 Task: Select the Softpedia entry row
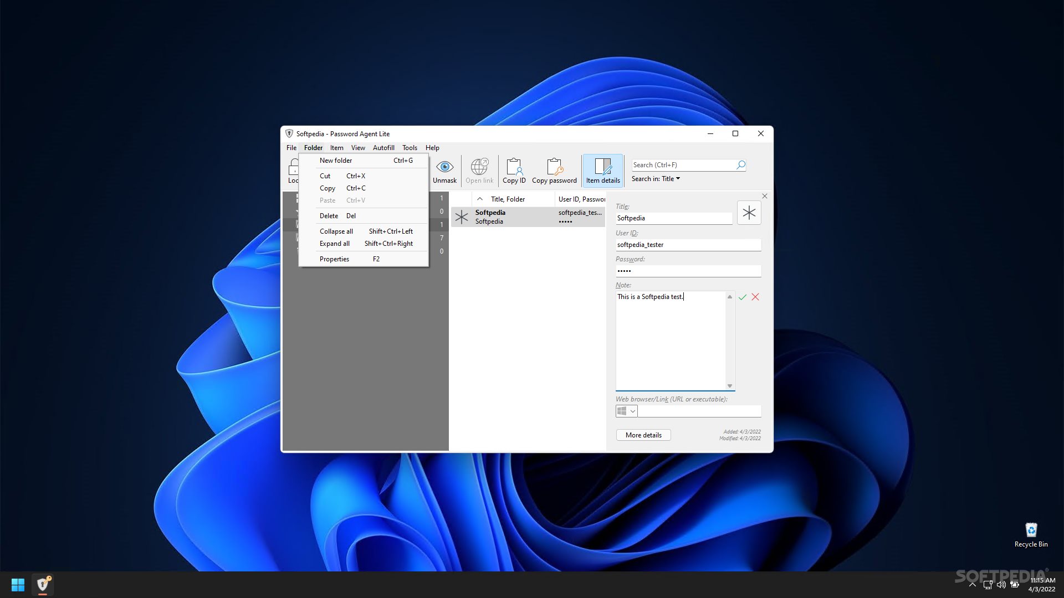pos(528,217)
